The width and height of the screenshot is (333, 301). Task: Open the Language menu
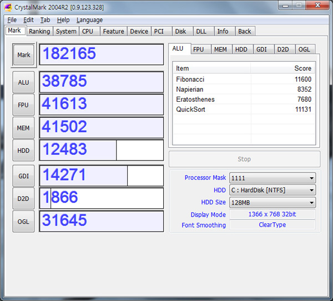[89, 20]
